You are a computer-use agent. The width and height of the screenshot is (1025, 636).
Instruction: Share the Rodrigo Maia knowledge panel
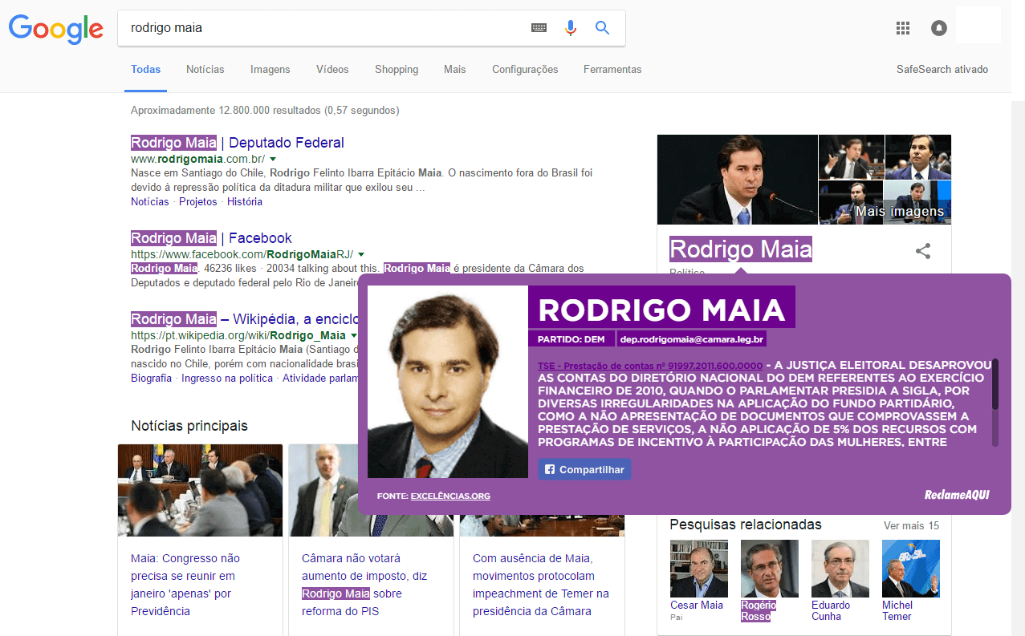[923, 251]
